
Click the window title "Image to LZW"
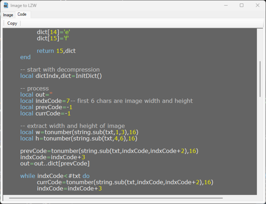click(23, 5)
